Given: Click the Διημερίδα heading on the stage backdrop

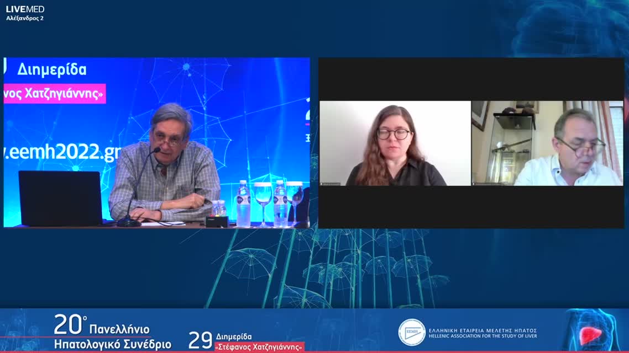Looking at the screenshot, I should pyautogui.click(x=52, y=69).
